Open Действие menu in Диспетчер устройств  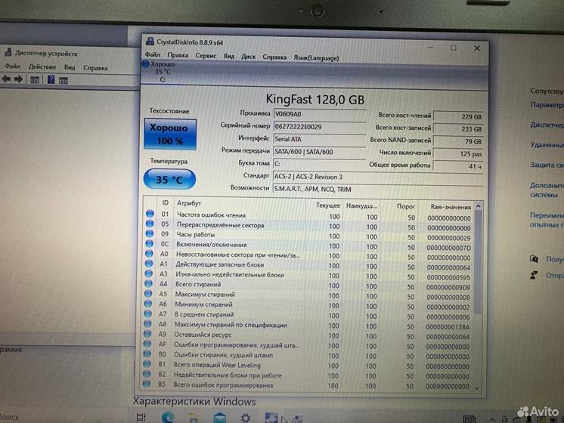pos(42,66)
